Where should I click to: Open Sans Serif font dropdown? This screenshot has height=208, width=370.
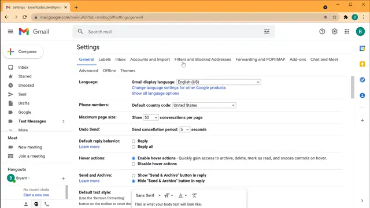pos(148,195)
